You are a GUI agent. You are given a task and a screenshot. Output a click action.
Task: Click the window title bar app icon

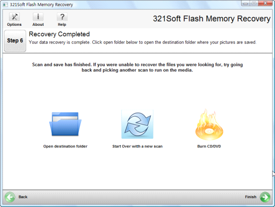tap(5, 4)
